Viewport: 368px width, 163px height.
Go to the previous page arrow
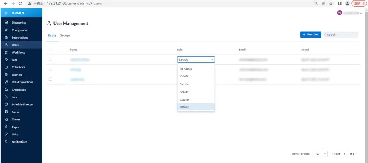click(332, 154)
